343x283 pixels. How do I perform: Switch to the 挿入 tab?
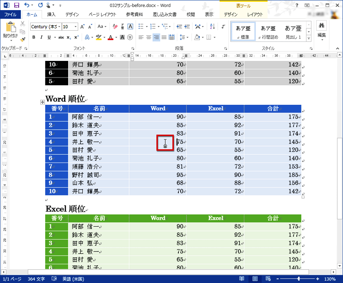pyautogui.click(x=51, y=15)
